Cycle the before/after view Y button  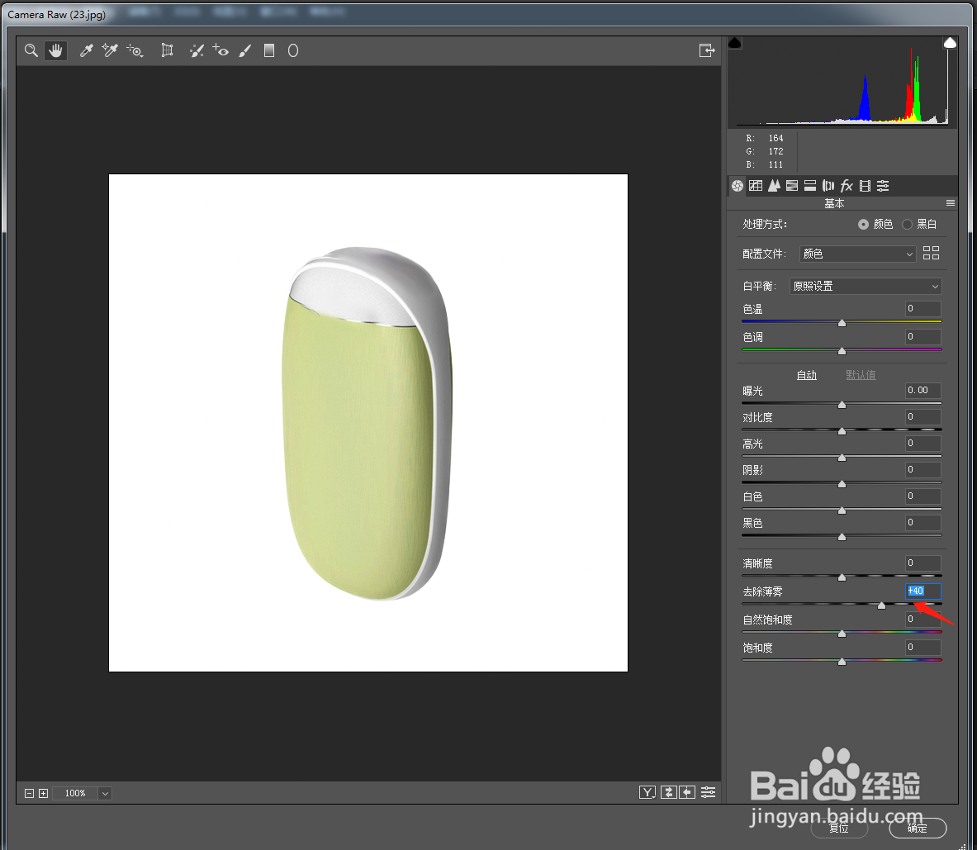(x=647, y=792)
